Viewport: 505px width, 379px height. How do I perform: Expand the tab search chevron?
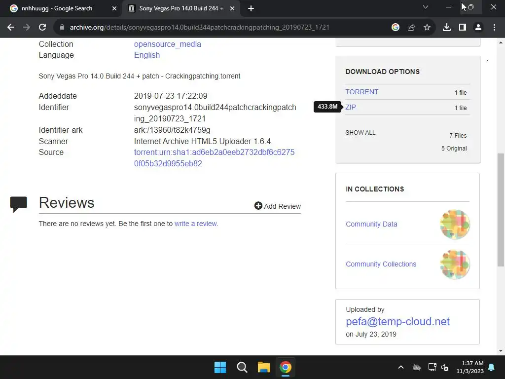pyautogui.click(x=426, y=7)
